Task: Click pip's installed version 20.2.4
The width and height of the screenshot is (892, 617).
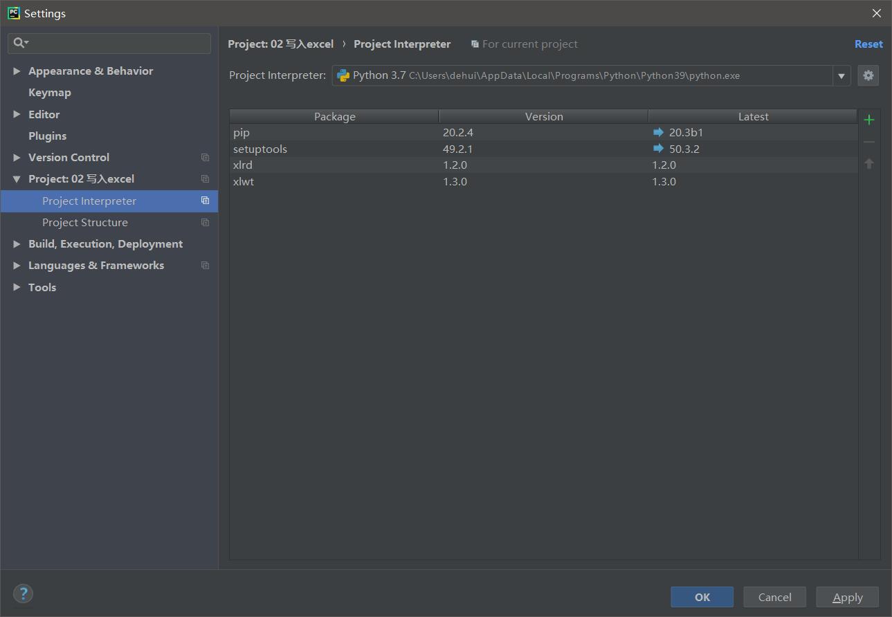Action: 458,132
